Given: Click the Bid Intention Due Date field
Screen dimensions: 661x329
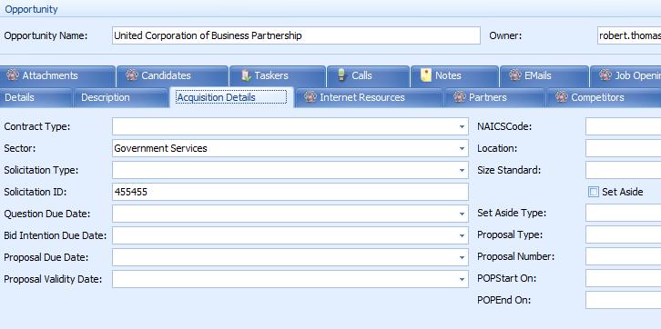Looking at the screenshot, I should tap(290, 235).
